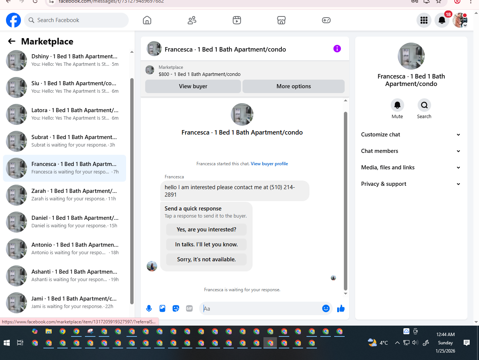Click listing title $800 - 1 Bed 1 Bath
Screen dimensions: 479x360
pyautogui.click(x=199, y=74)
